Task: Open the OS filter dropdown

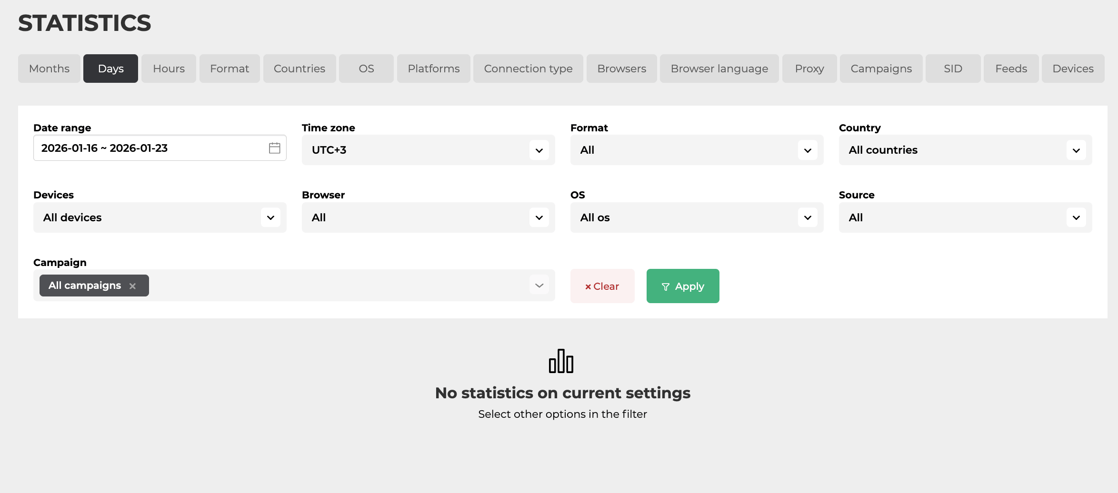Action: 696,218
